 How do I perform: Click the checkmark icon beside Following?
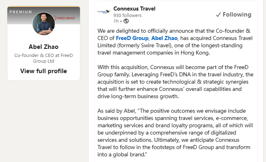pyautogui.click(x=218, y=15)
